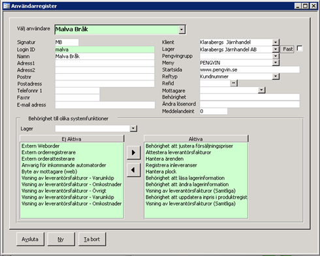Open the Reftyp Kundnummer dropdown
The width and height of the screenshot is (320, 256).
276,76
